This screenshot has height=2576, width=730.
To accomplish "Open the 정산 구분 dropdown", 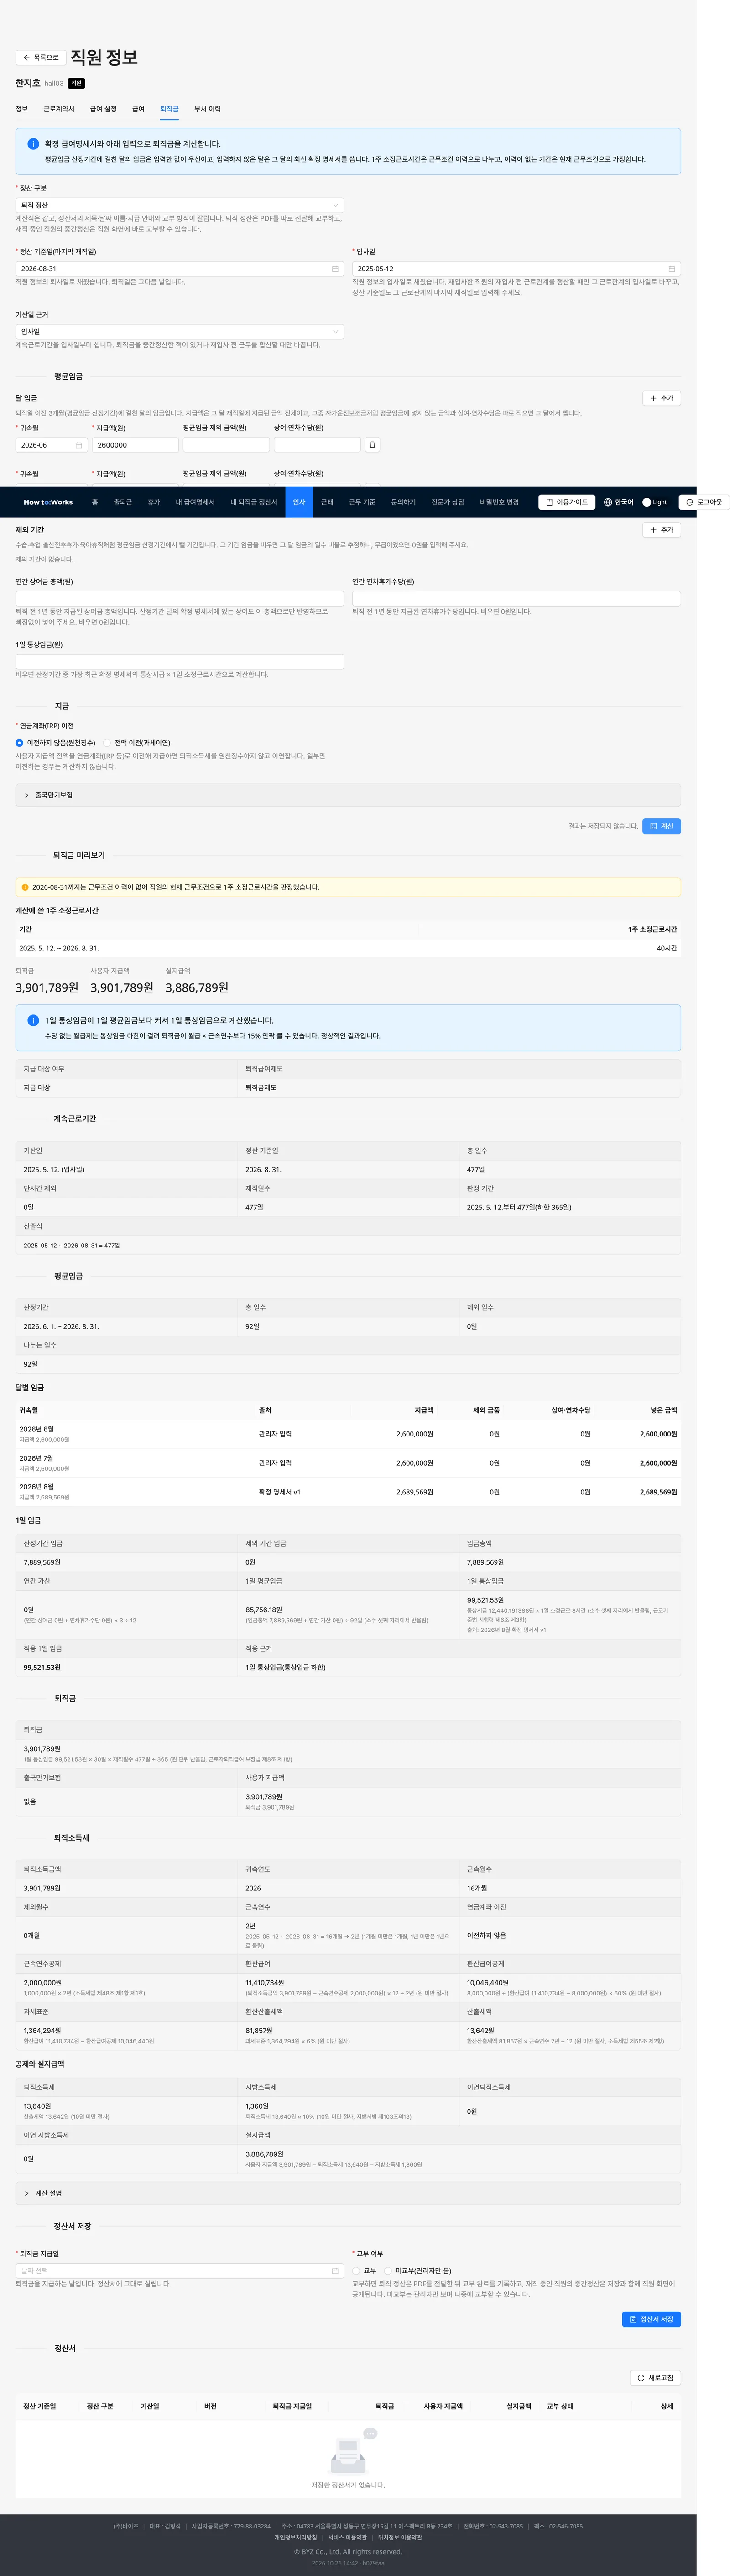I will (x=180, y=205).
